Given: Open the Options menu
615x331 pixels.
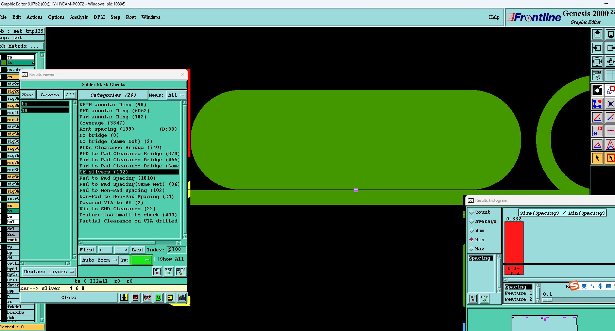Looking at the screenshot, I should [56, 17].
